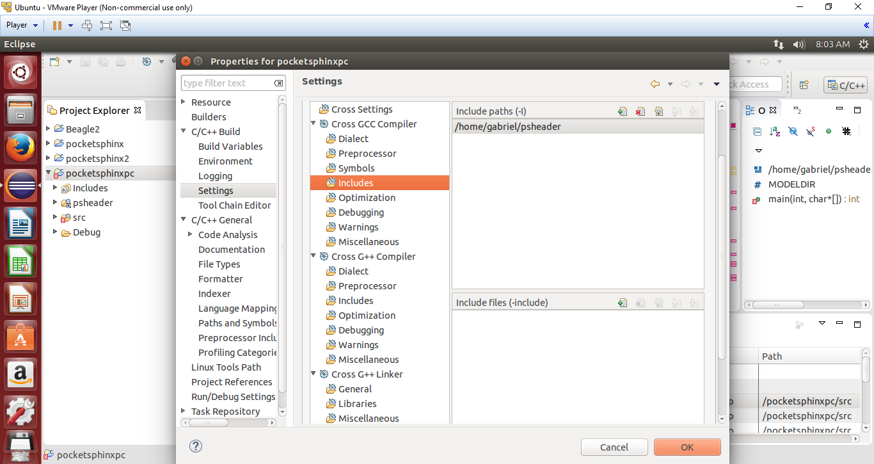
Task: Collapse all items in Outline view
Action: 758,131
